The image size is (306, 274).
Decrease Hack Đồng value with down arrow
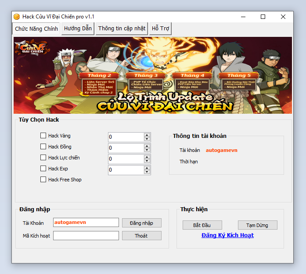click(x=147, y=150)
